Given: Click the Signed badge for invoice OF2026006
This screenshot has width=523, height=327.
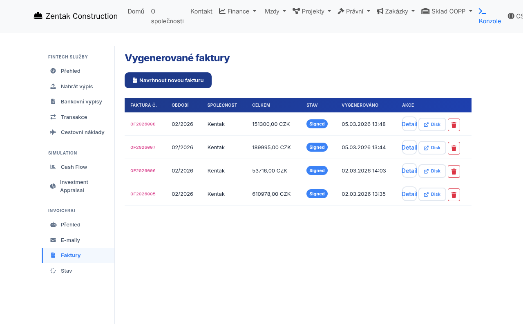Looking at the screenshot, I should (317, 170).
